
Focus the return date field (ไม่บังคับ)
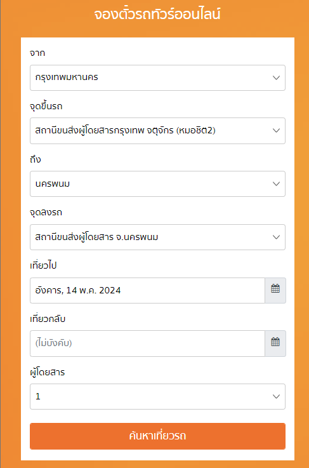tap(147, 344)
